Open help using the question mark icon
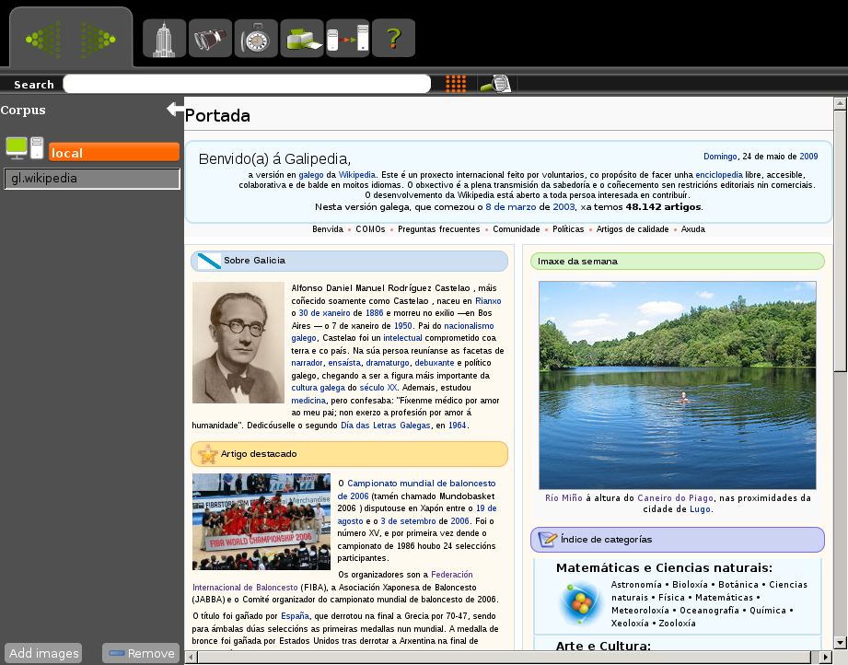 393,38
